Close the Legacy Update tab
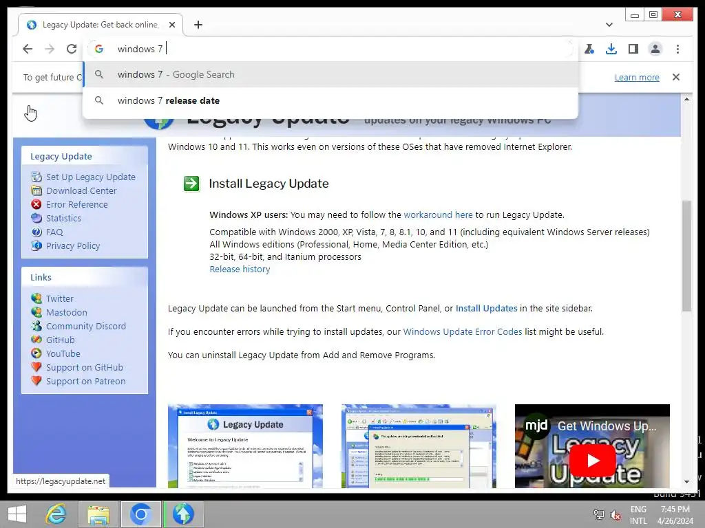 pos(171,25)
